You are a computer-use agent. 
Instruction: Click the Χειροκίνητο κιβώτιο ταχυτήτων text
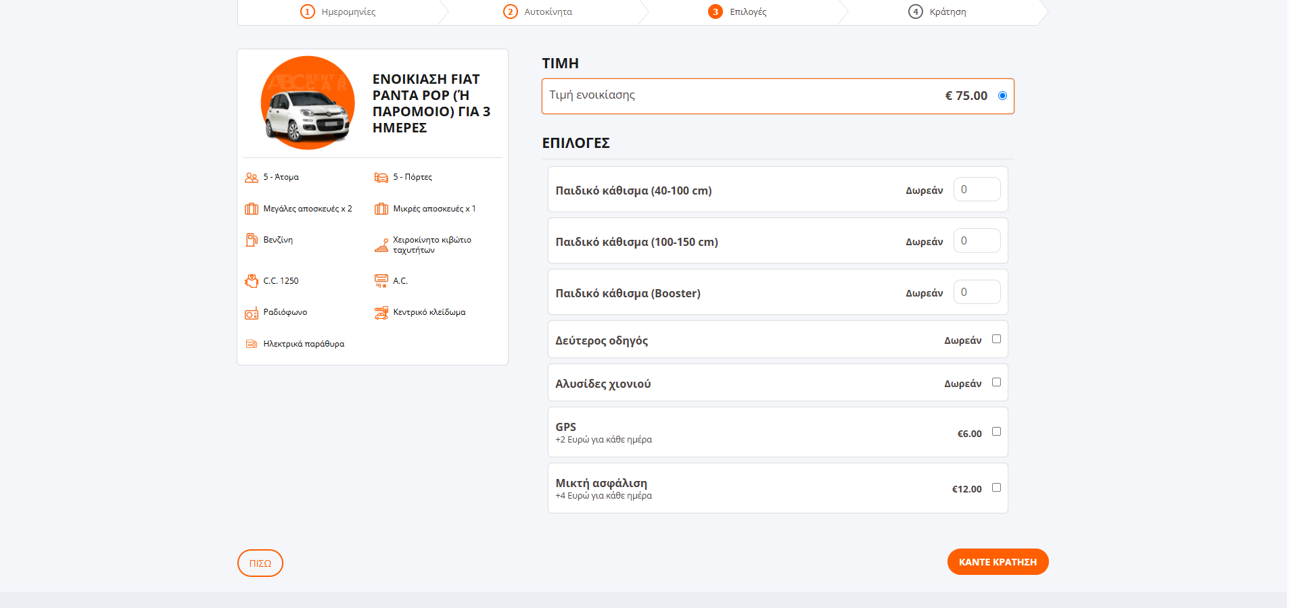tap(432, 245)
